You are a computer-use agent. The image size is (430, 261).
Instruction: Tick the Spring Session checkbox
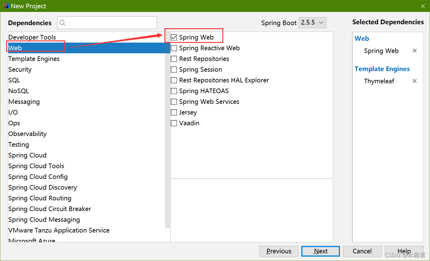pos(174,70)
